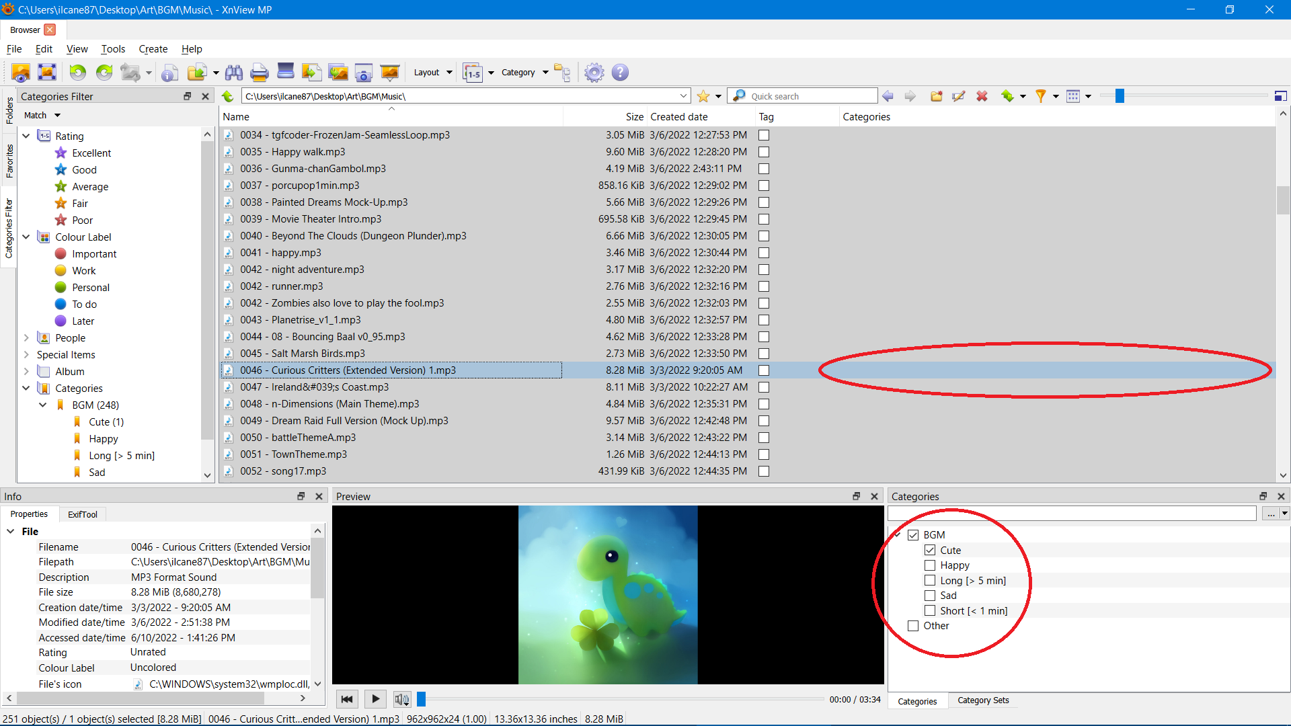Screen dimensions: 1291x726
Task: Click the printer icon in the toolbar
Action: coord(260,73)
